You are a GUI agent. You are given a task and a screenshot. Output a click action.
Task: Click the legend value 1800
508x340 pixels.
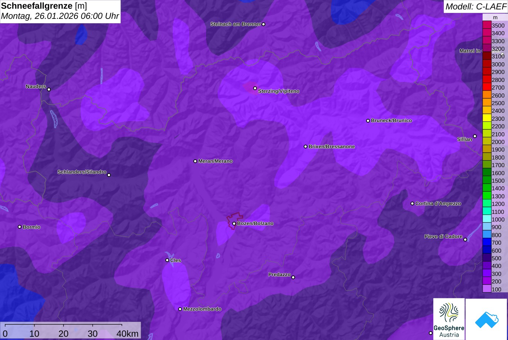(498, 157)
